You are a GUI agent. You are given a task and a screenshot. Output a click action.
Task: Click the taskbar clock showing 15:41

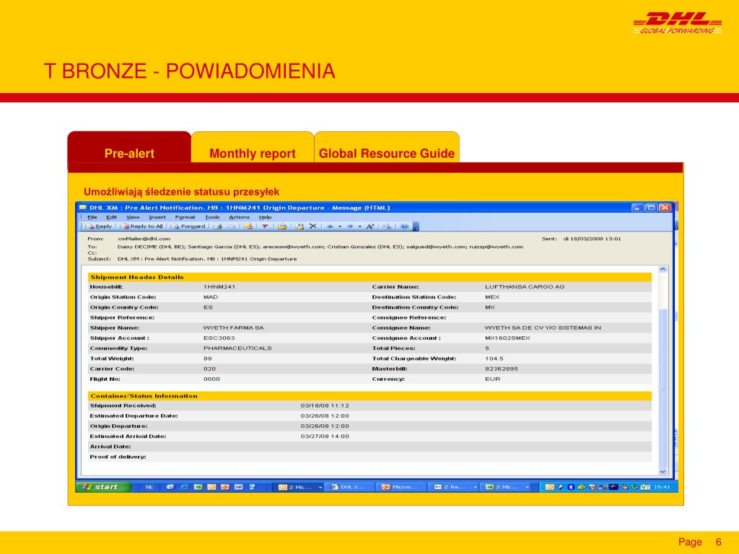pyautogui.click(x=662, y=487)
